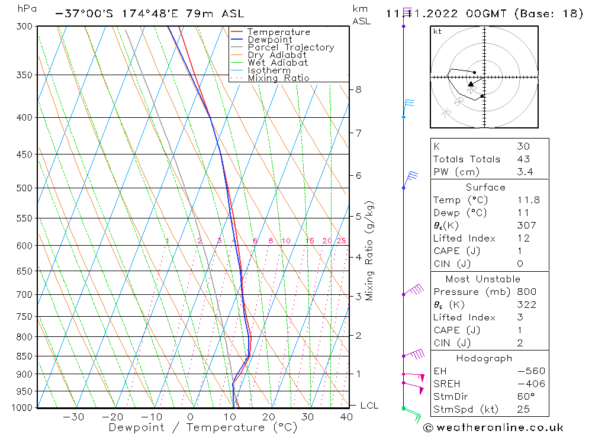
Task: Click the Mixing Ratio (g/kg) axis label
Action: pyautogui.click(x=369, y=251)
